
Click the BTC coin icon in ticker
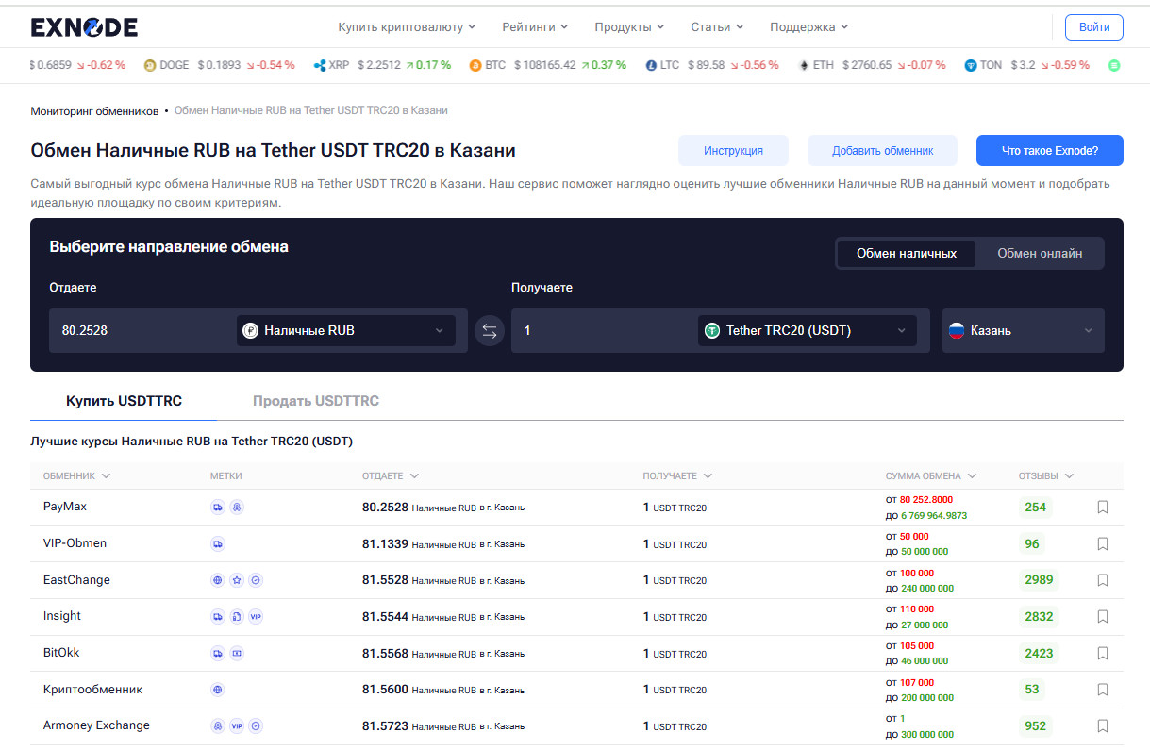click(x=470, y=66)
